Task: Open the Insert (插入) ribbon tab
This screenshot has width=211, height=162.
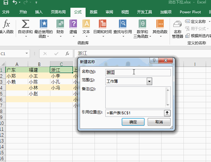Action: pos(39,12)
